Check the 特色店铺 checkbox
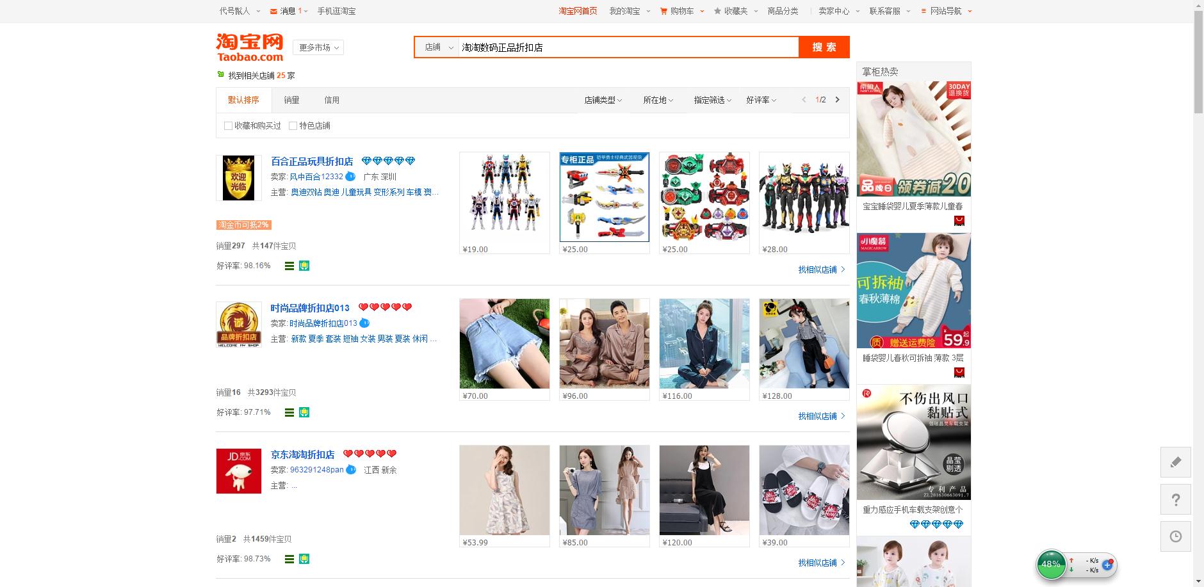 click(293, 126)
